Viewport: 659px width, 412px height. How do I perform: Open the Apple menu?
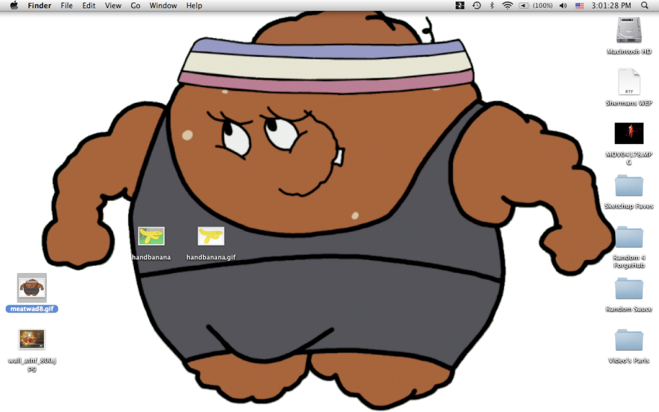click(x=14, y=5)
